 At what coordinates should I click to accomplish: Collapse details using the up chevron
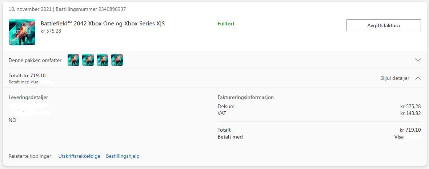point(418,78)
